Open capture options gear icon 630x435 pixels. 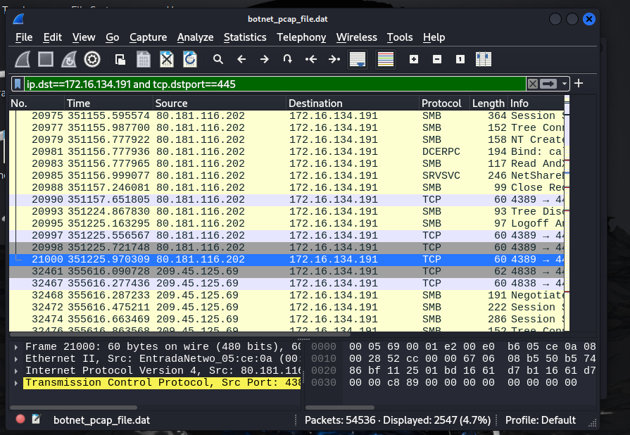(x=92, y=59)
